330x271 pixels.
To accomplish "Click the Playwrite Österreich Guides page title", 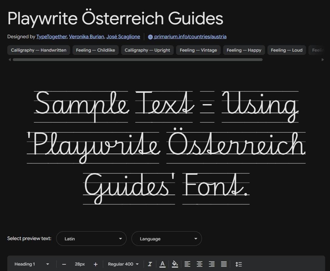I will (x=115, y=18).
